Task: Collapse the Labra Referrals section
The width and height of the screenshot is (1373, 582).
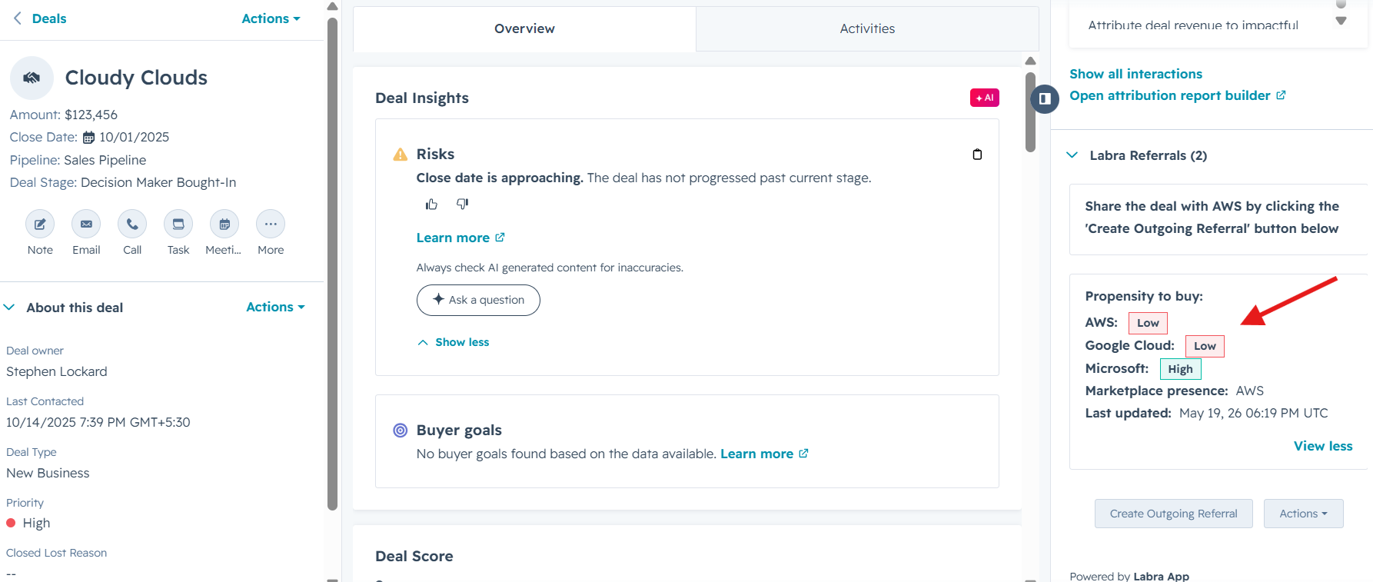Action: (1072, 155)
